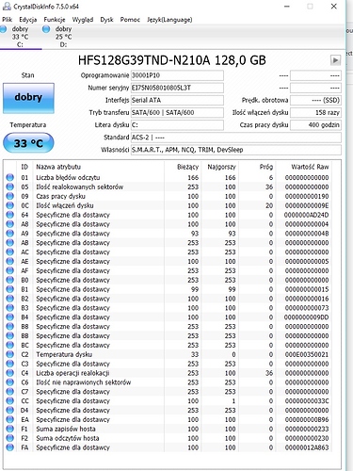Open the Plik menu

[8, 20]
